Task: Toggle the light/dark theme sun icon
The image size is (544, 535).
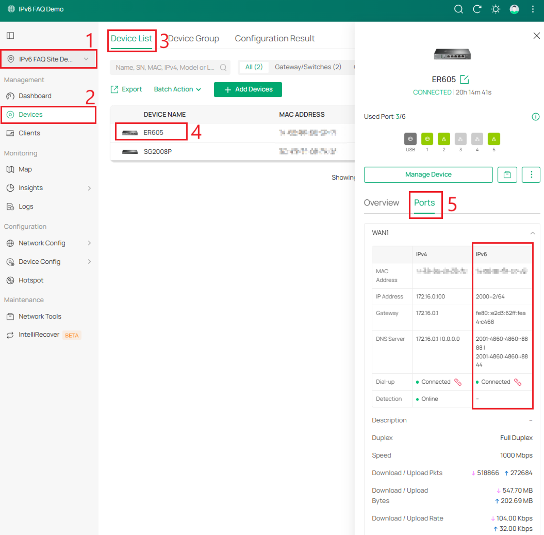Action: coord(495,9)
